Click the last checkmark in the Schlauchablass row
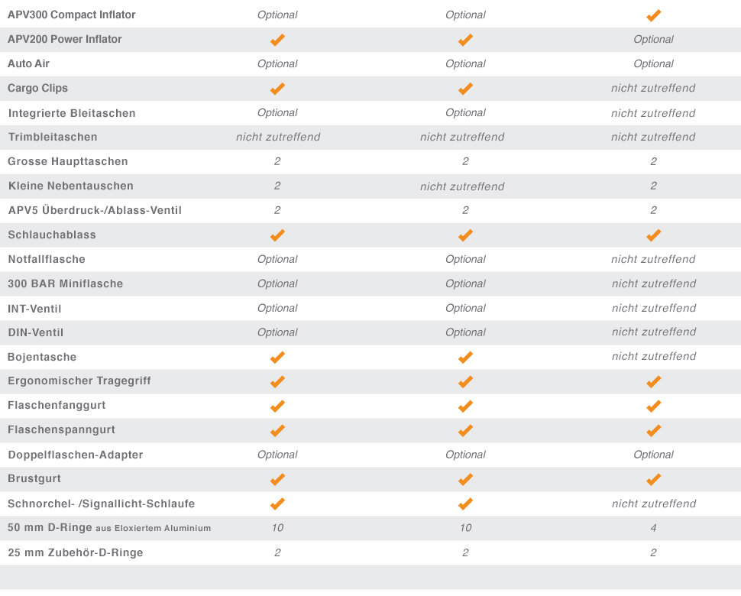Image resolution: width=741 pixels, height=596 pixels. point(653,235)
